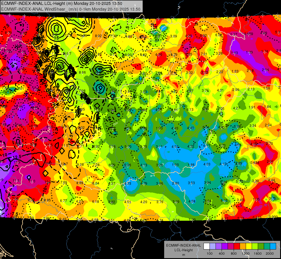The height and width of the screenshot is (259, 281).
Task: Click the LCL-Height title line at top
Action: 62,3
